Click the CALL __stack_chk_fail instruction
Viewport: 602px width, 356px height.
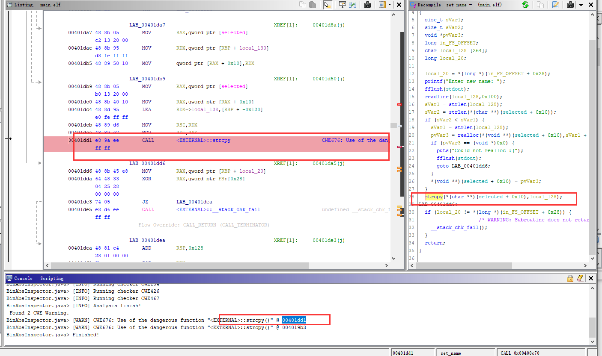pyautogui.click(x=201, y=209)
